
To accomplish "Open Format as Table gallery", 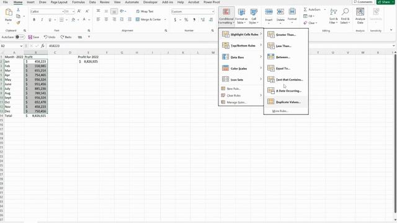I will [x=241, y=16].
